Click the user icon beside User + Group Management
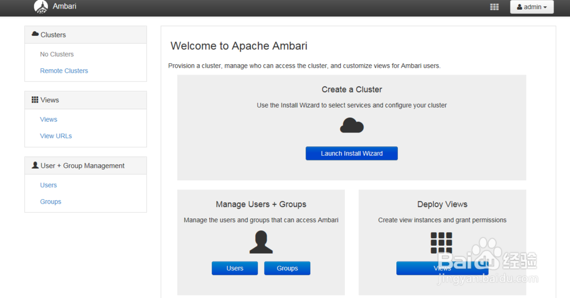This screenshot has width=570, height=298. tap(35, 165)
